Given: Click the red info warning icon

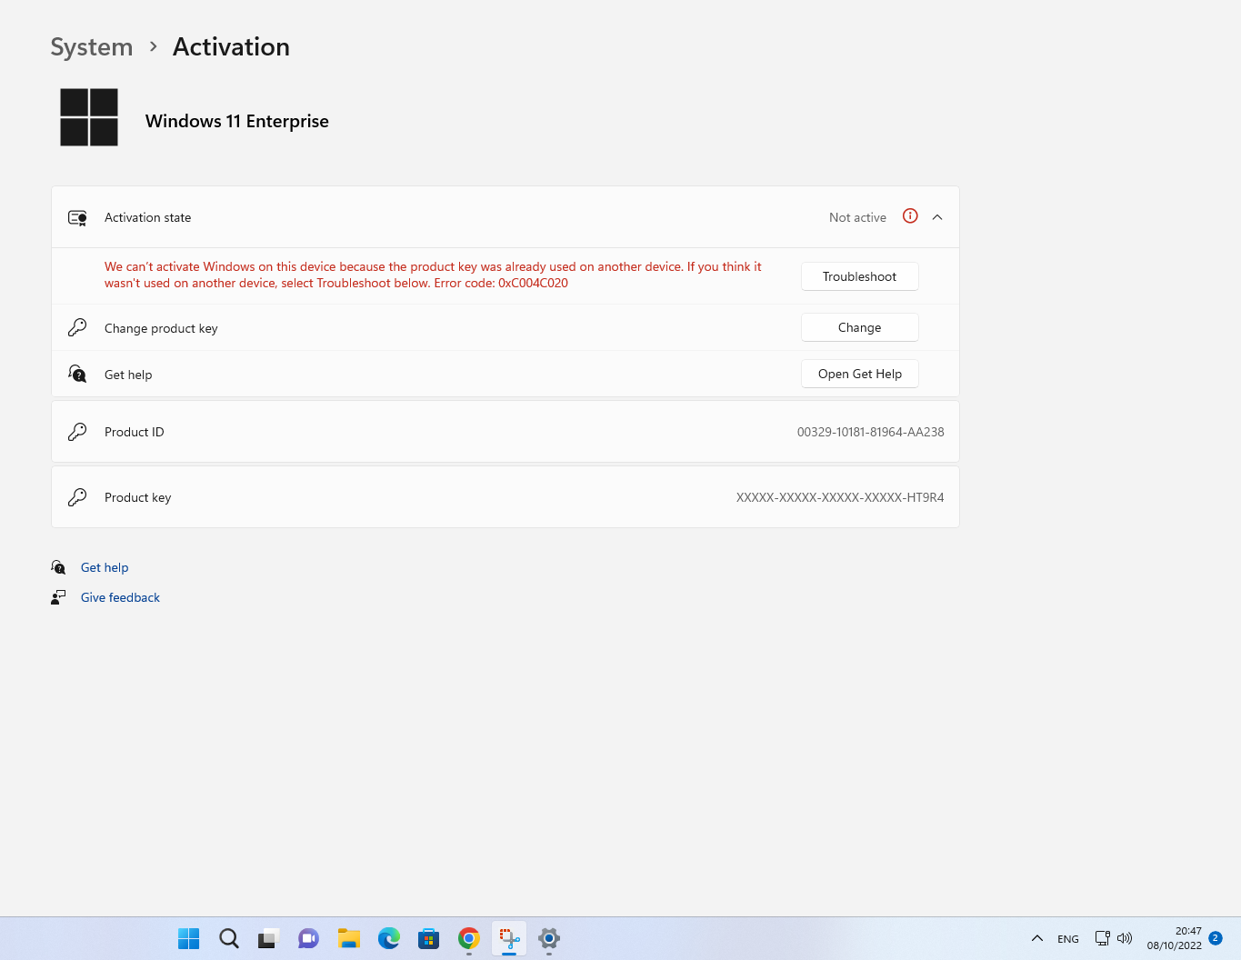Looking at the screenshot, I should [910, 216].
